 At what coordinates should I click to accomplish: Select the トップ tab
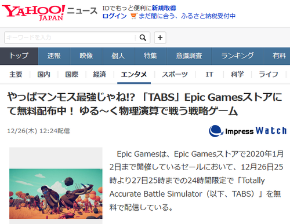click(x=19, y=56)
